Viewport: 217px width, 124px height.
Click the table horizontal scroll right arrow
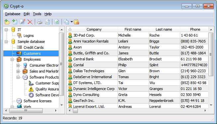click(205, 110)
